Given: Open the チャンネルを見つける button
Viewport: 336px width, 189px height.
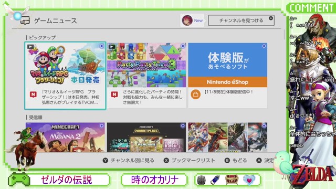Looking at the screenshot, I should point(241,20).
